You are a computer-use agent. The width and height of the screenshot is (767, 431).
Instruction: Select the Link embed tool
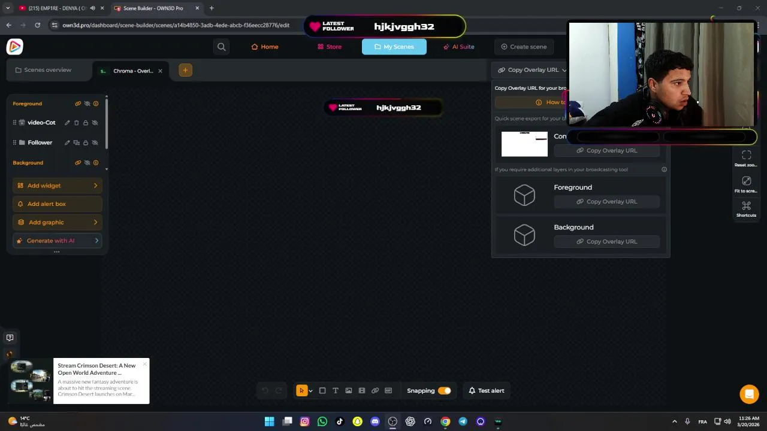(375, 391)
